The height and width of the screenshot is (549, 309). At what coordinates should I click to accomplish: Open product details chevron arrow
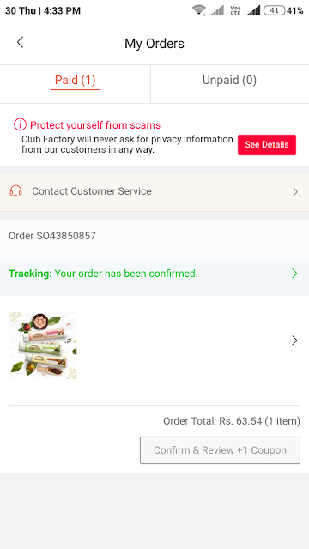click(294, 341)
